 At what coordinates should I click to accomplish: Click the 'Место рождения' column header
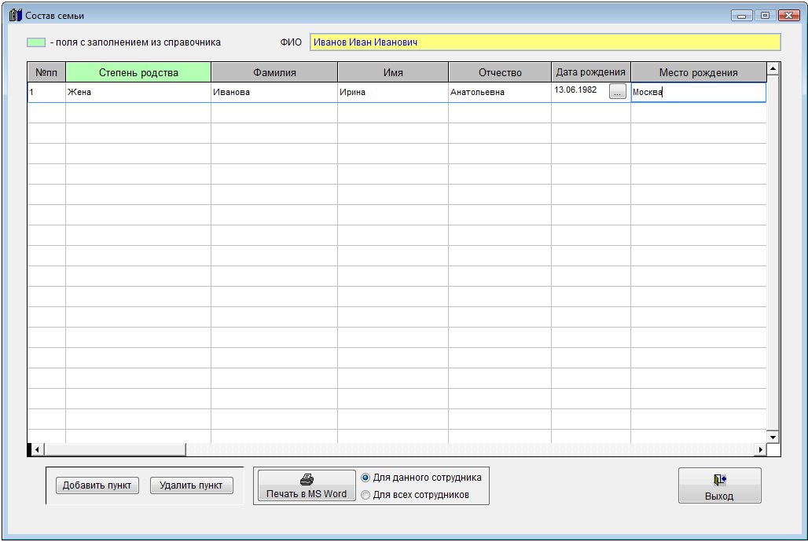click(698, 72)
